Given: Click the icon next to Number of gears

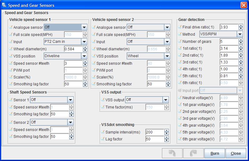Looking at the screenshot, I should click(x=180, y=42).
